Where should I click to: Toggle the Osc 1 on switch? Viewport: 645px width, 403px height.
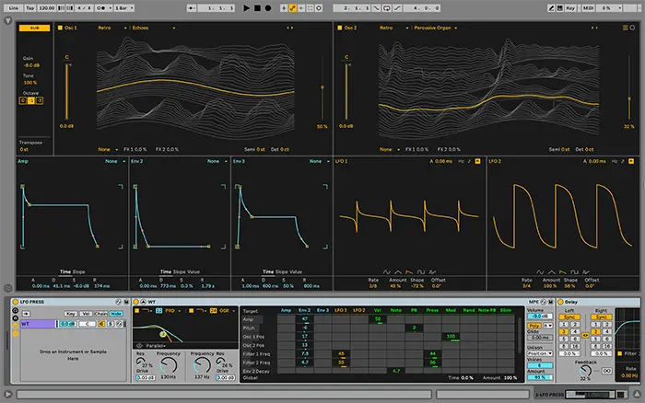point(60,28)
